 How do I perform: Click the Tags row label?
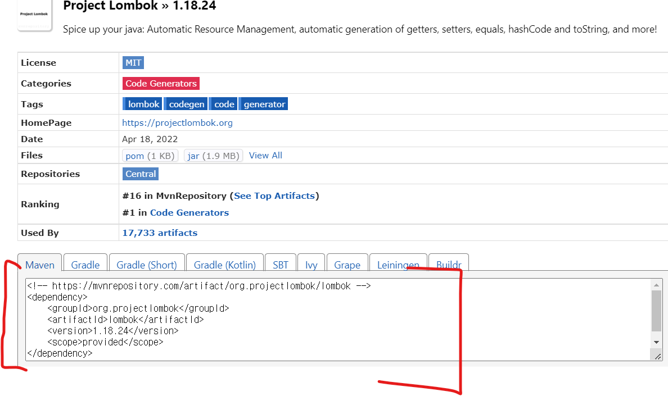pos(32,104)
